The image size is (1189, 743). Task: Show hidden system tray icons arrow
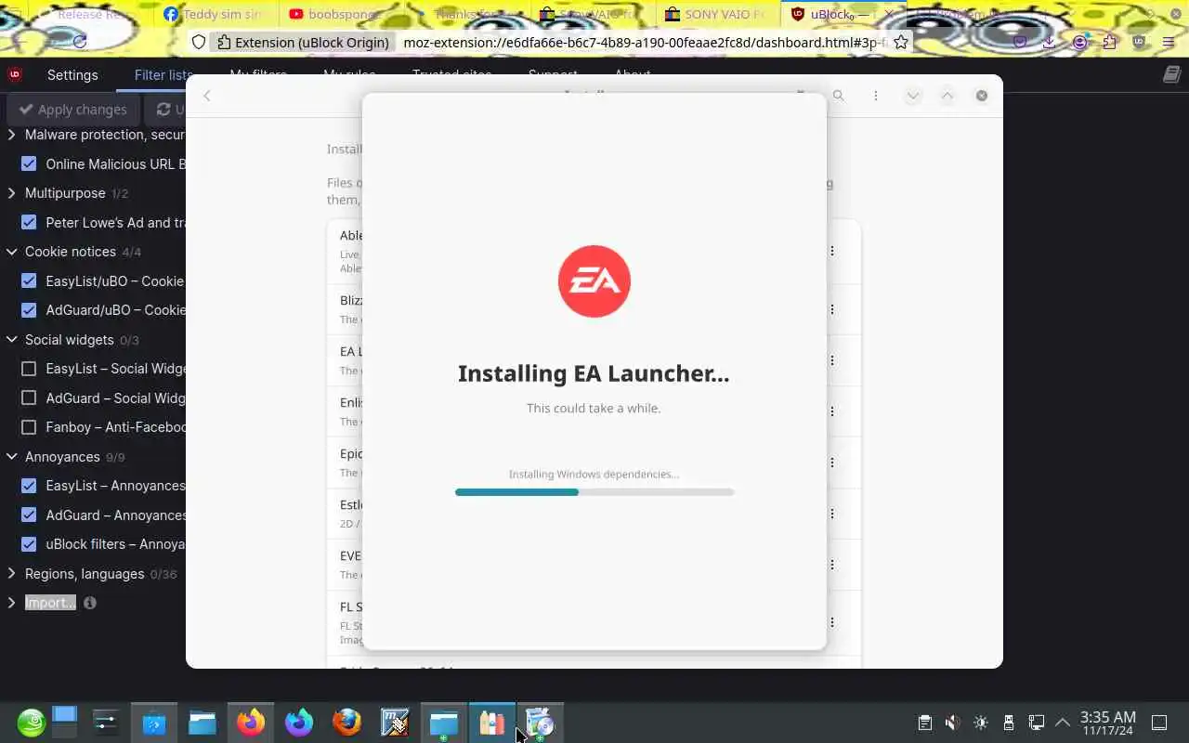pyautogui.click(x=1063, y=723)
